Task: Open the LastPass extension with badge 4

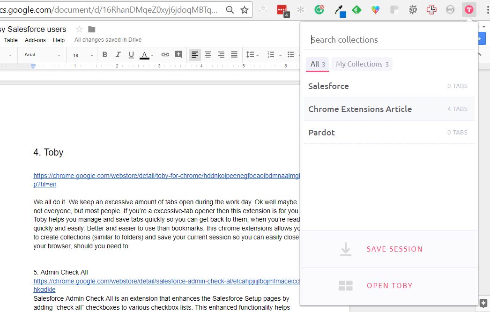Action: click(x=282, y=10)
